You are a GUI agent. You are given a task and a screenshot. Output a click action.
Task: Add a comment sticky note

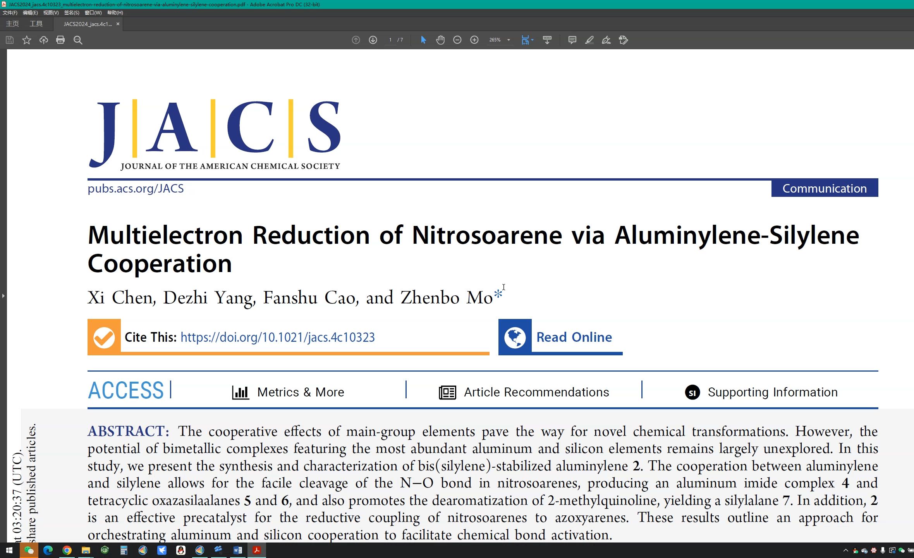click(x=572, y=40)
